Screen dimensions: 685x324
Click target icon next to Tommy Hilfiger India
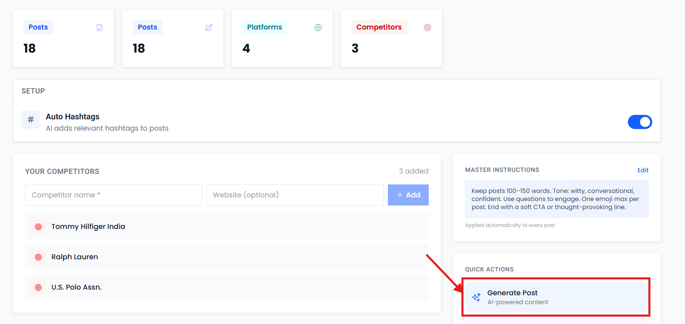coord(38,227)
